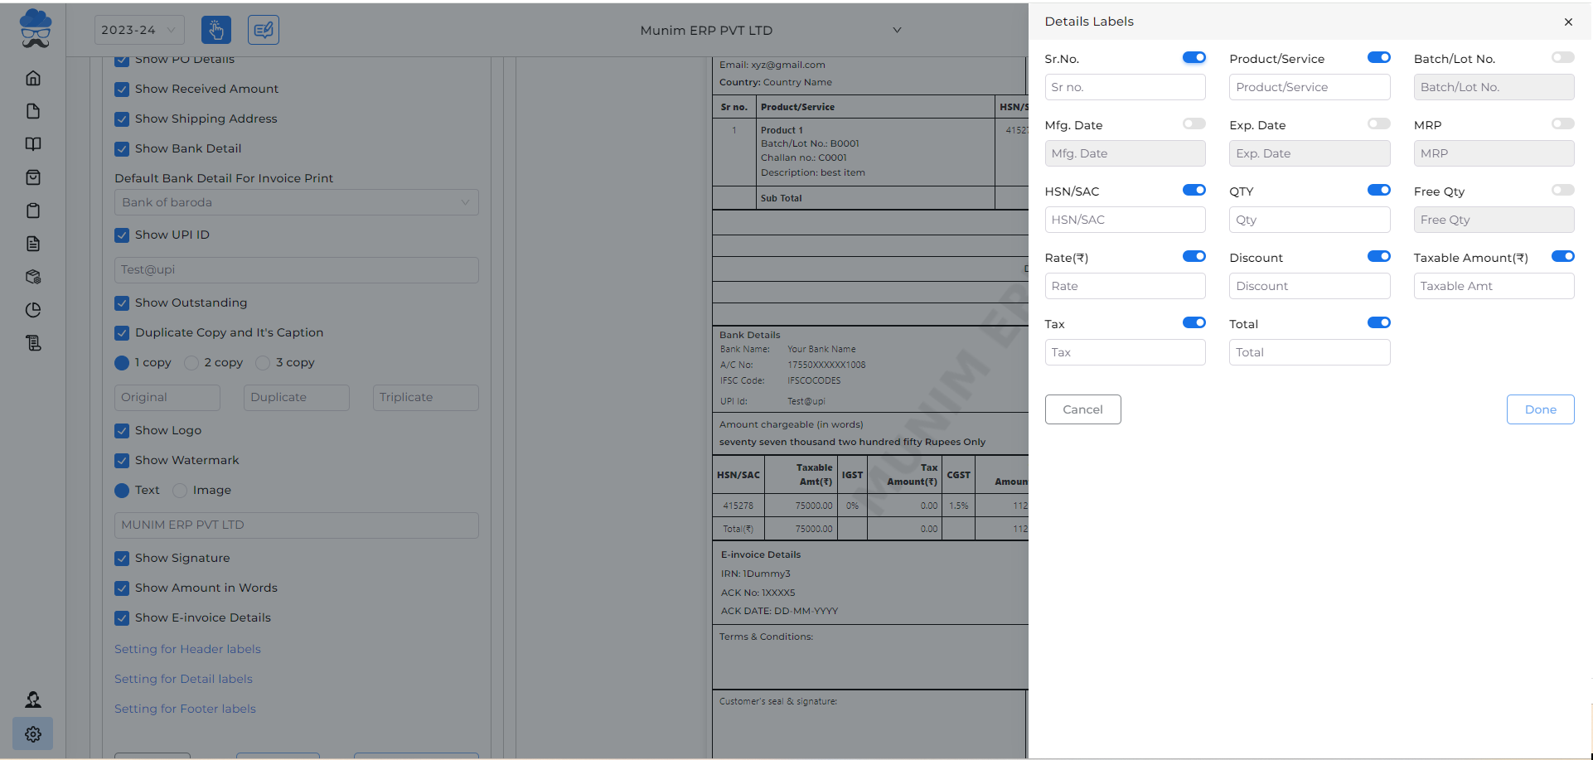Click the Taxable Amt label input field
1593x760 pixels.
click(x=1494, y=286)
